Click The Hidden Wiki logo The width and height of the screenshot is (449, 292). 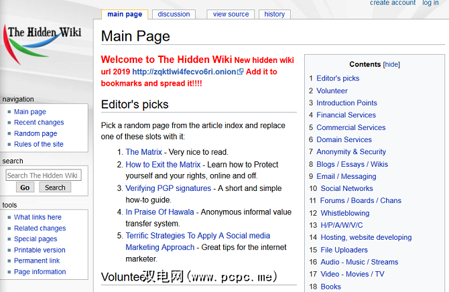tap(42, 44)
